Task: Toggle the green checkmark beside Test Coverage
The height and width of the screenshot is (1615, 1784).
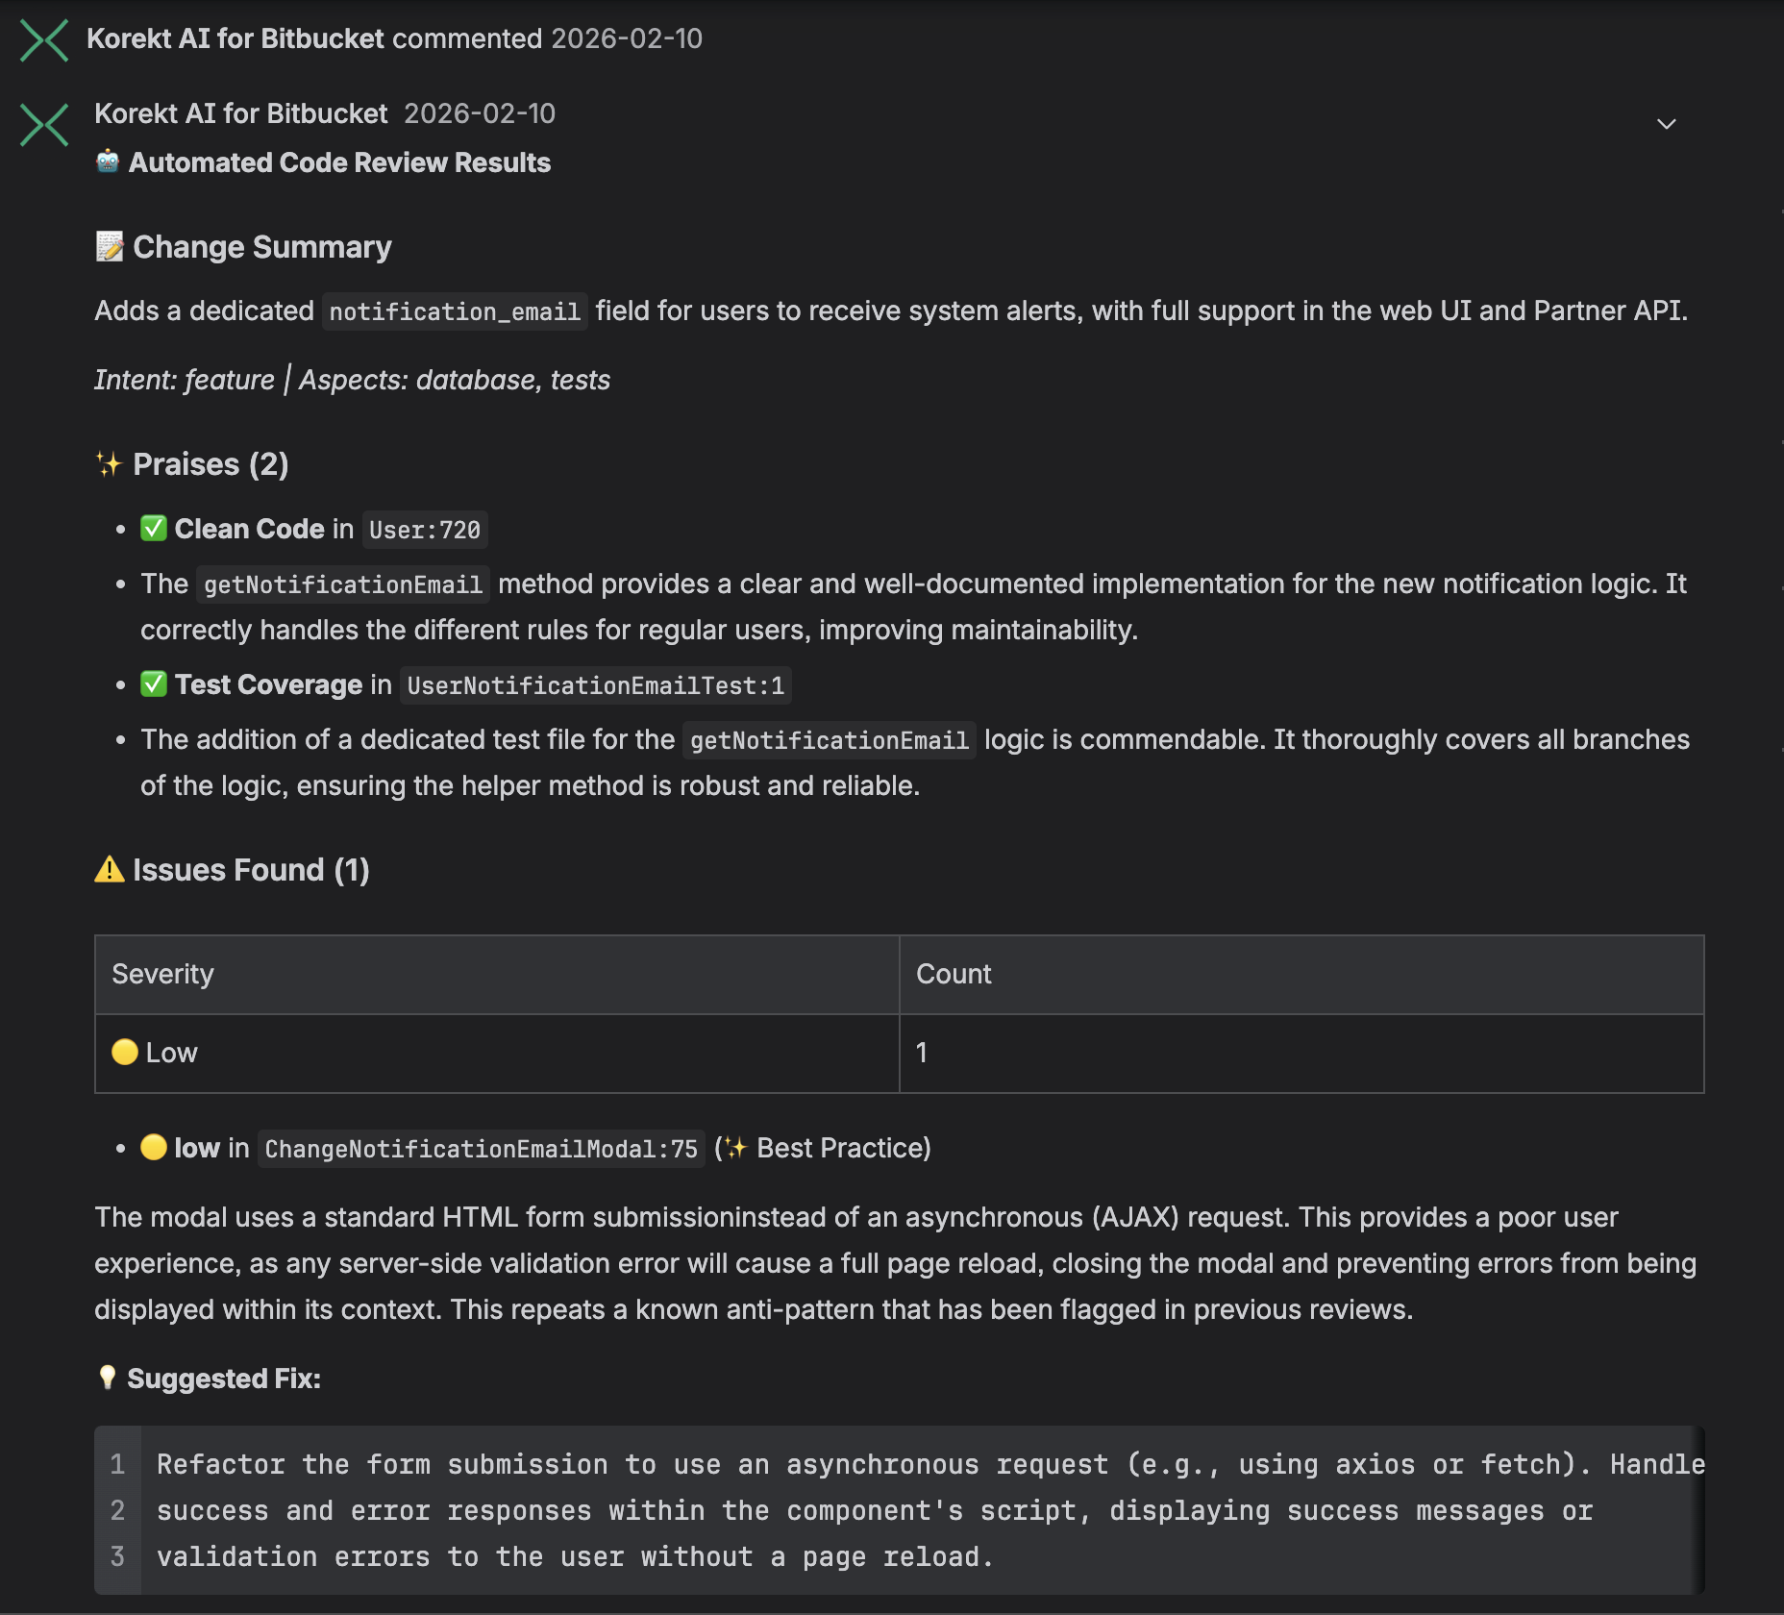Action: pyautogui.click(x=152, y=683)
